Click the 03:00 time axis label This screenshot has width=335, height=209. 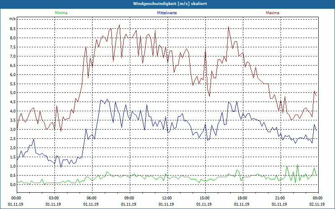coord(54,198)
